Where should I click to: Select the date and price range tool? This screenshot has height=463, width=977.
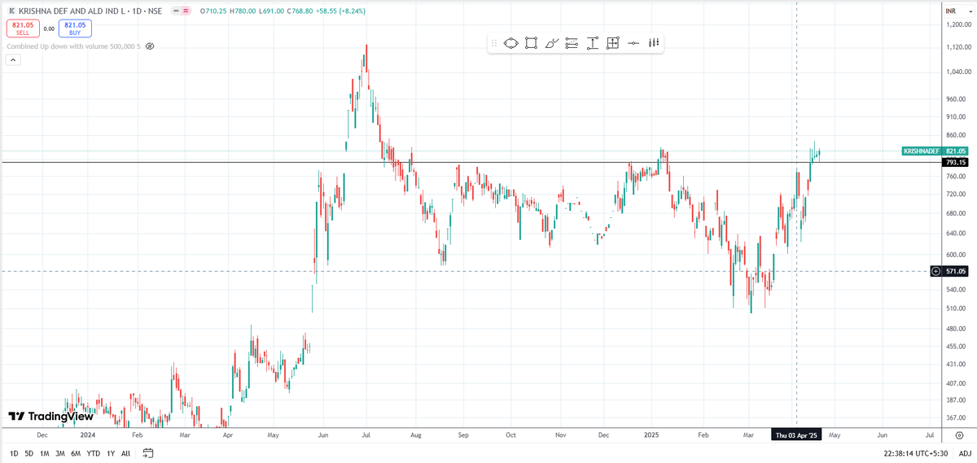tap(613, 43)
